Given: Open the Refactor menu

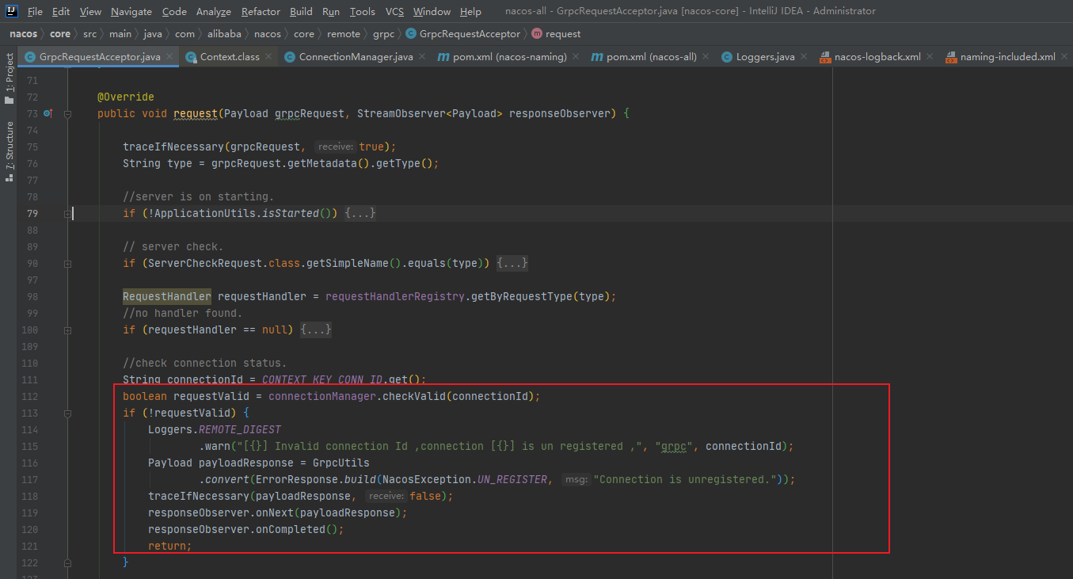Looking at the screenshot, I should point(261,12).
